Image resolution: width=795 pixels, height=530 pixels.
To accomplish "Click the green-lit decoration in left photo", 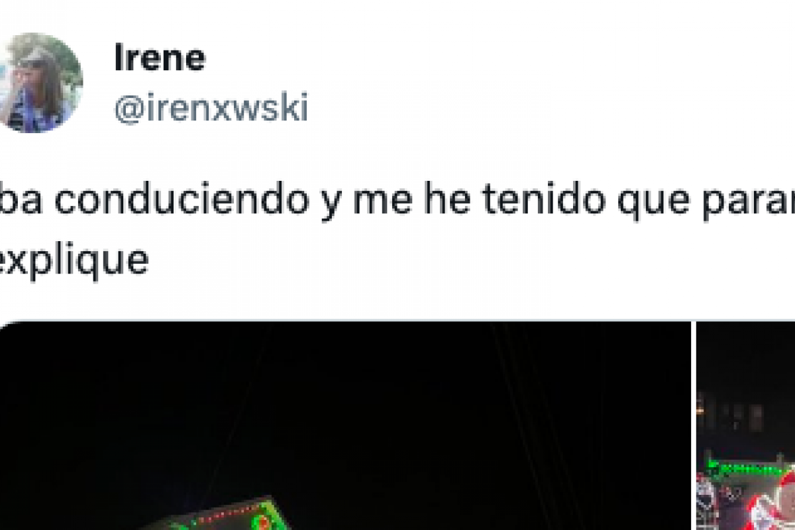I will [229, 514].
